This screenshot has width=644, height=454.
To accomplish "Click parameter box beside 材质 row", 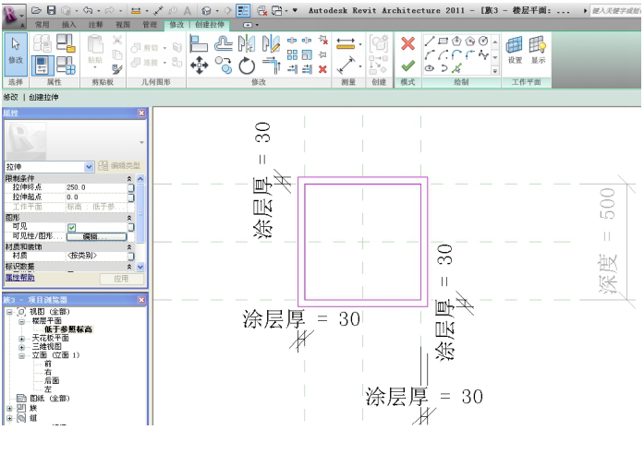I will pyautogui.click(x=130, y=256).
